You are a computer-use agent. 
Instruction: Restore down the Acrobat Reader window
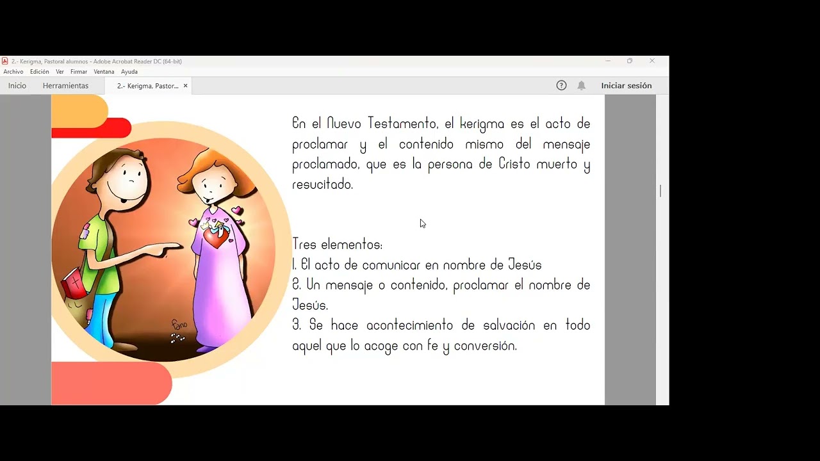pyautogui.click(x=630, y=61)
